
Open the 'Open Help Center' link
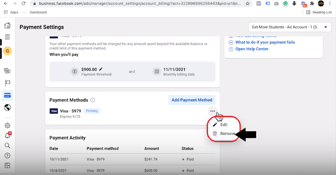click(x=252, y=49)
